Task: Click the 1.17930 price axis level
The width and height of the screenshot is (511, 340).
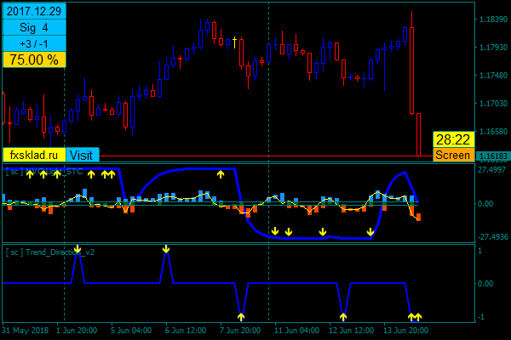Action: pyautogui.click(x=493, y=48)
